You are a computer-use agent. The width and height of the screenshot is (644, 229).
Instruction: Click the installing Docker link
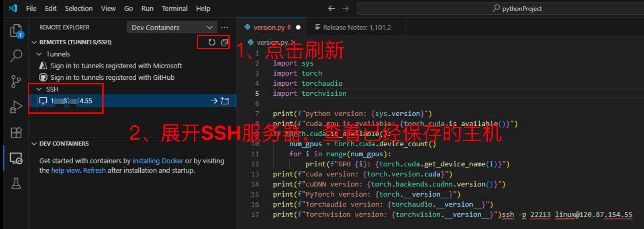158,161
